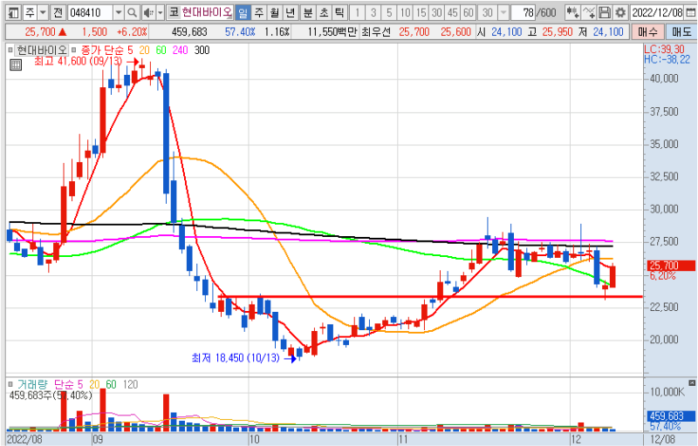Click stock code field 048410
698x446 pixels.
[x=91, y=12]
